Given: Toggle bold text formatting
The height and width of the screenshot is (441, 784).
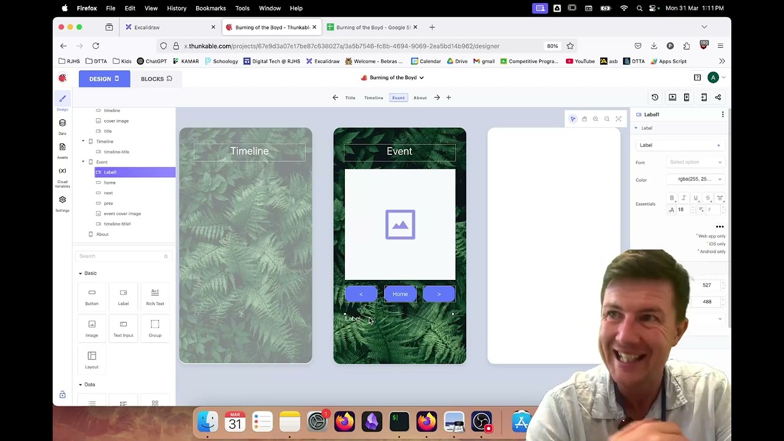Looking at the screenshot, I should (x=672, y=198).
